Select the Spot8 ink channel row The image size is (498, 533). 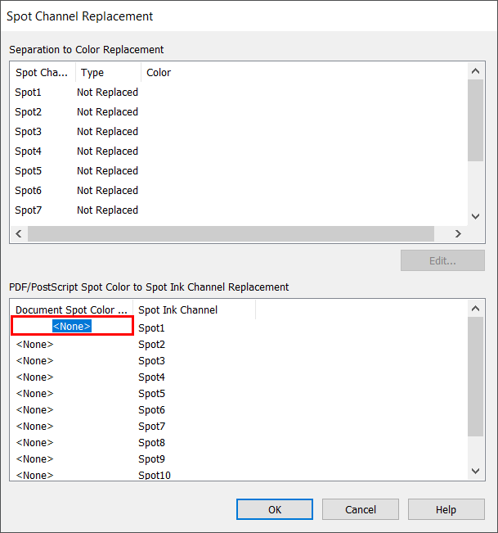(151, 443)
